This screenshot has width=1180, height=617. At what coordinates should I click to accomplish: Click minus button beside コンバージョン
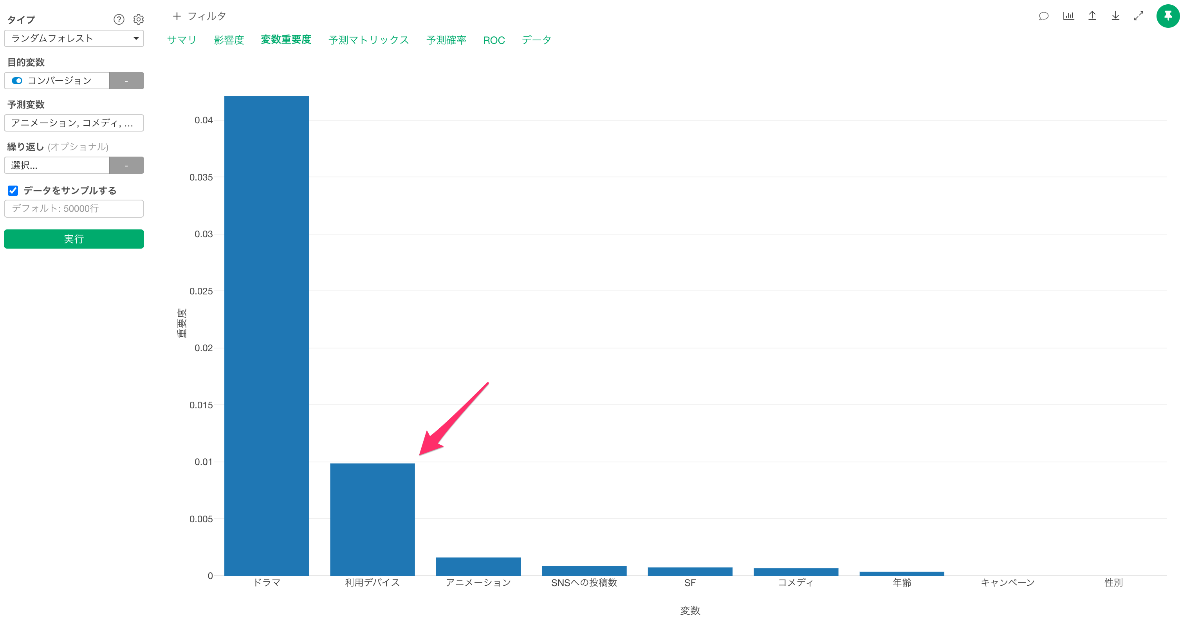click(x=126, y=81)
